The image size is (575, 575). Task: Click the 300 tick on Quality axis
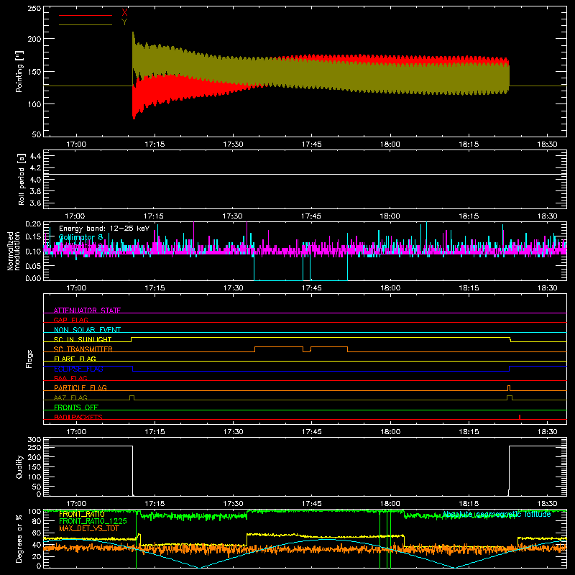click(x=34, y=440)
